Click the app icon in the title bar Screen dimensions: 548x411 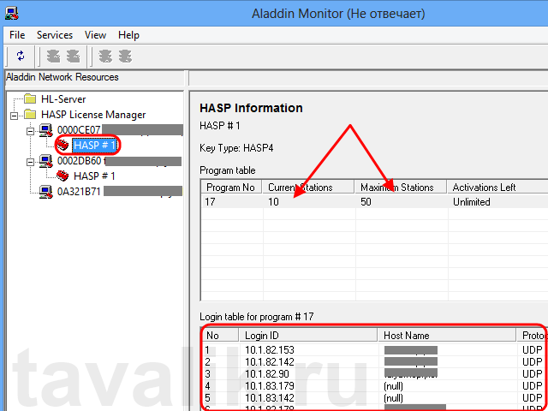[14, 13]
